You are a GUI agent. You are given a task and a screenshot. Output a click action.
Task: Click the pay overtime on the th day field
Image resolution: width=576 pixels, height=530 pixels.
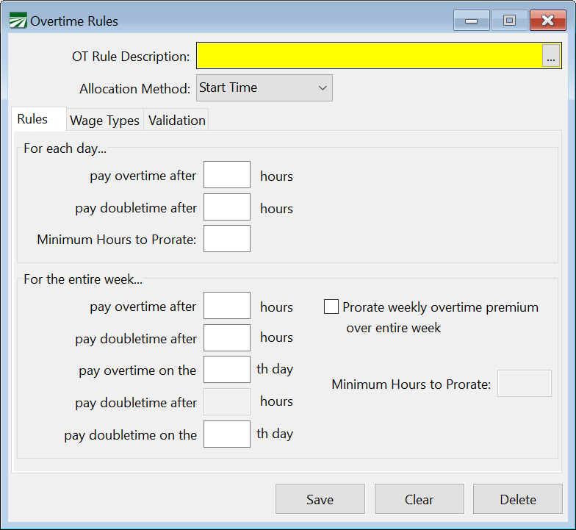point(226,369)
